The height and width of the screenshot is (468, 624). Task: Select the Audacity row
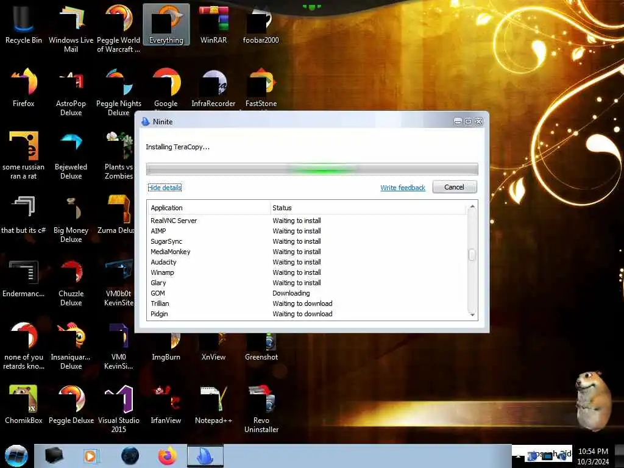pyautogui.click(x=308, y=262)
